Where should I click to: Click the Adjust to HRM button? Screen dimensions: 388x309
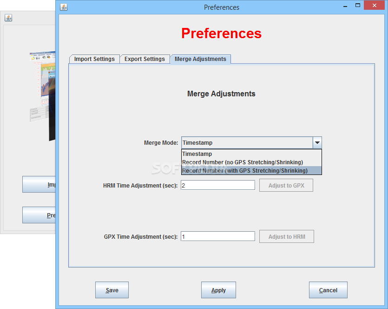287,236
